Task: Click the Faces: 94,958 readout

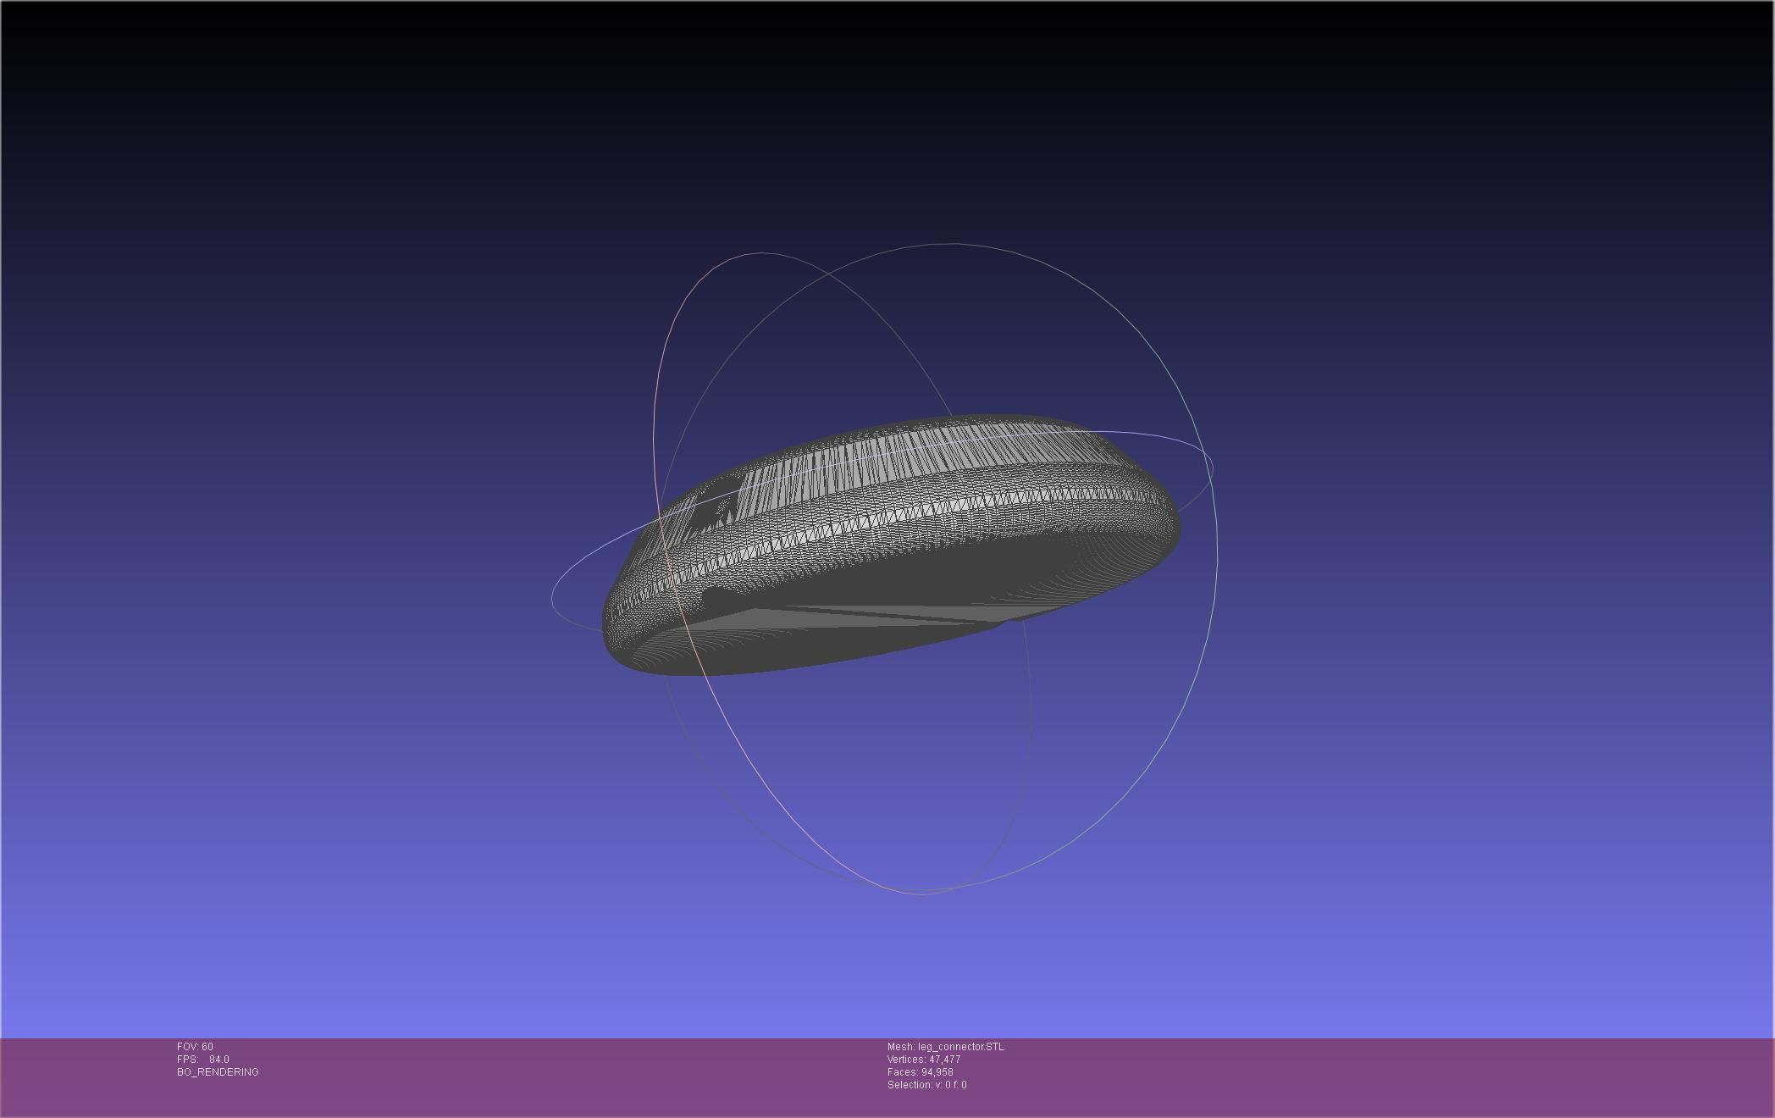Action: pos(920,1072)
